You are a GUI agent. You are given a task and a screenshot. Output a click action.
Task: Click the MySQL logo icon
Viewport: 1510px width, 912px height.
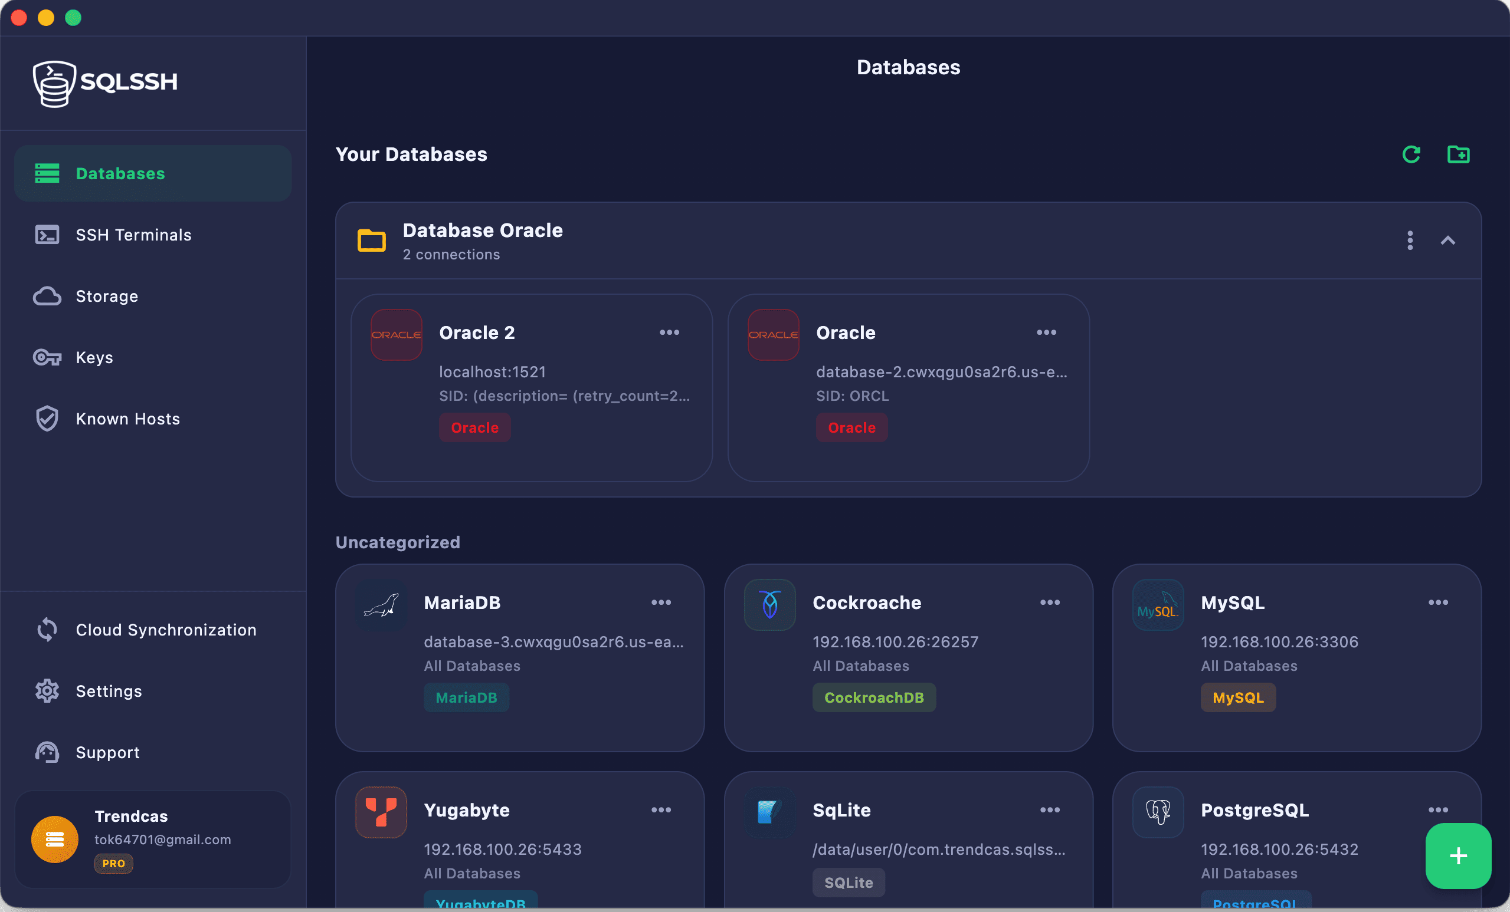point(1158,605)
